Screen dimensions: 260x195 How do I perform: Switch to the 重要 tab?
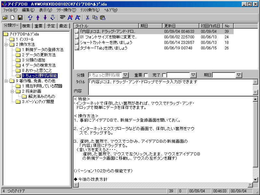click(38, 26)
